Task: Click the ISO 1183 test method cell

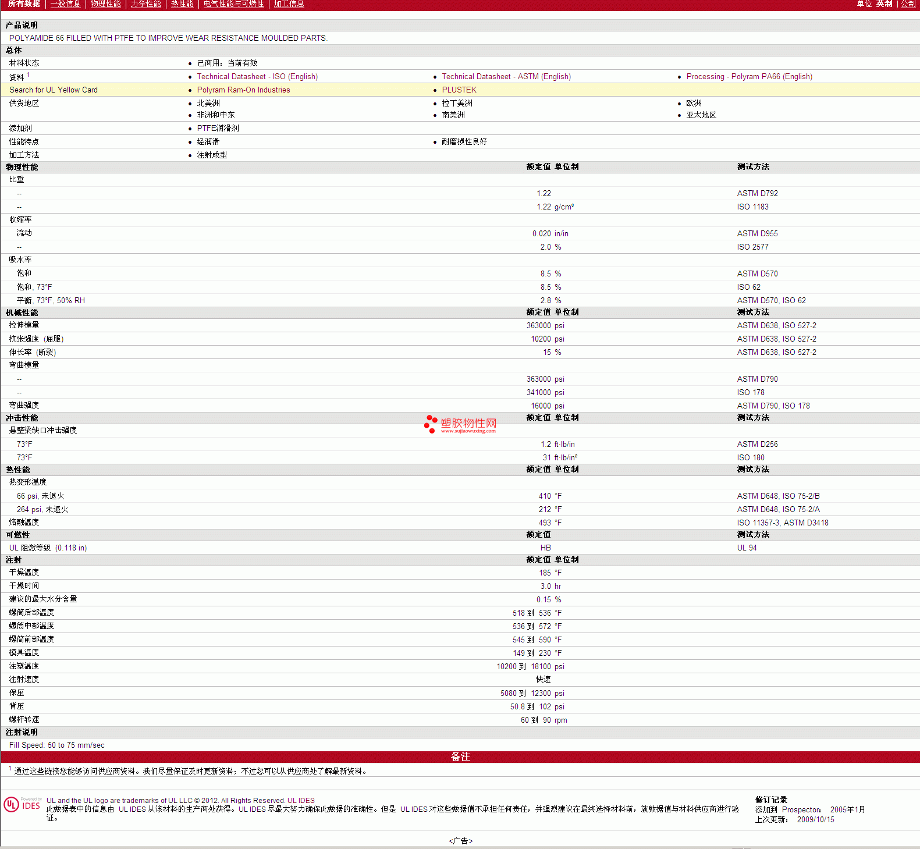Action: (x=752, y=207)
